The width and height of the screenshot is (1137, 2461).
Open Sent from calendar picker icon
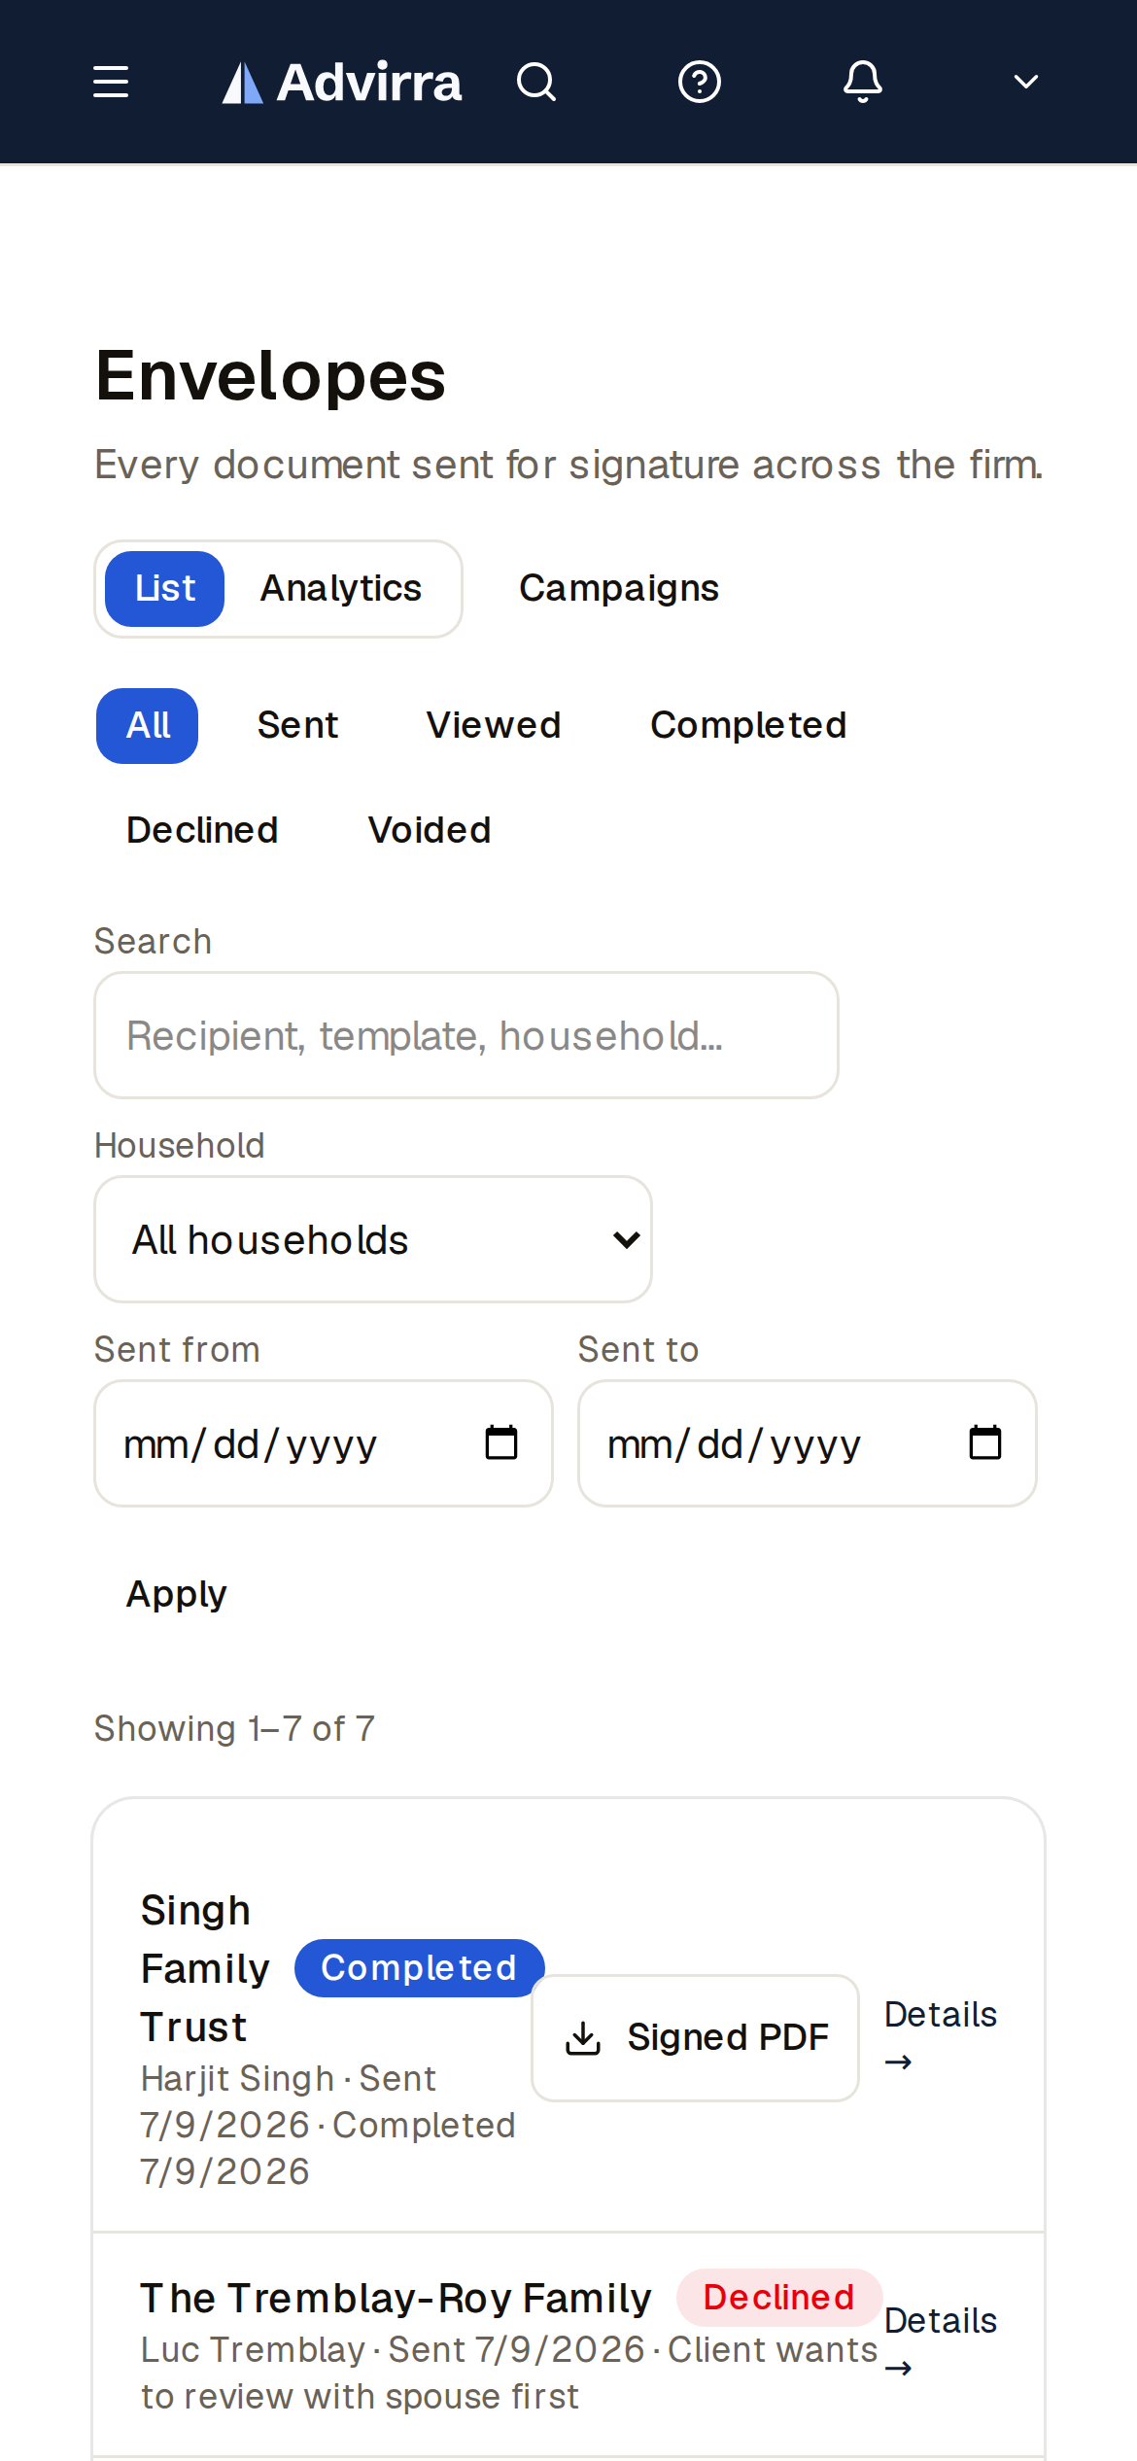pos(501,1442)
